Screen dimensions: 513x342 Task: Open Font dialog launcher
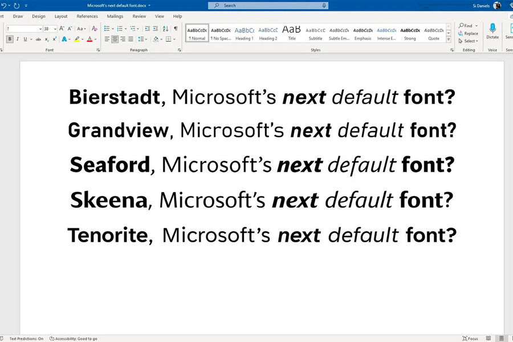click(x=98, y=50)
